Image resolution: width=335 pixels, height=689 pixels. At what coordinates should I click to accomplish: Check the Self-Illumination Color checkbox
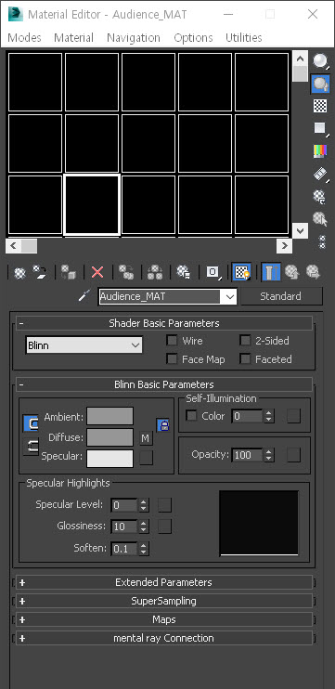tap(191, 416)
